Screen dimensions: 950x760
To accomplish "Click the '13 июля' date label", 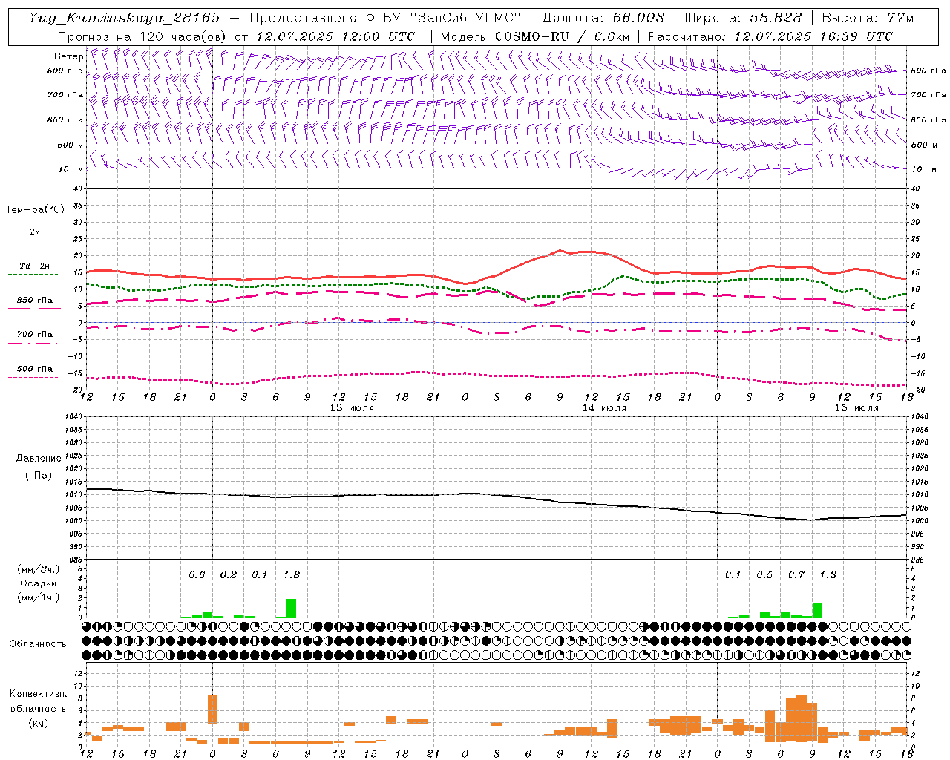I will point(351,408).
